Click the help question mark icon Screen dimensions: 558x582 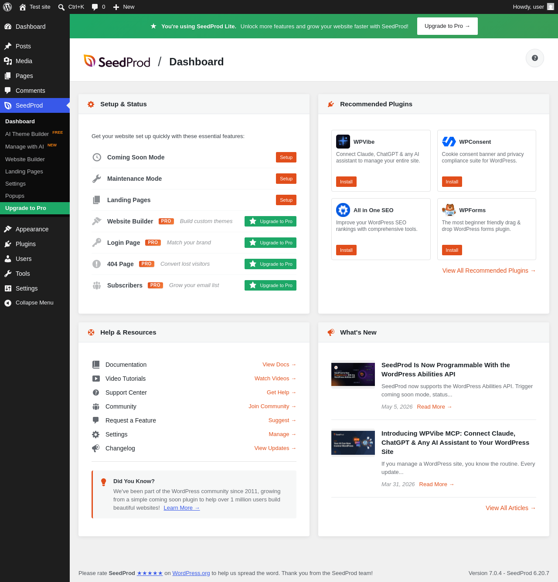[x=535, y=58]
